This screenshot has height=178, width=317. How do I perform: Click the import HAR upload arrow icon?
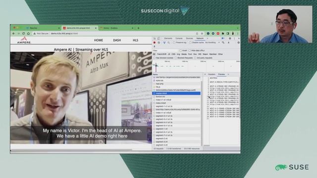point(229,43)
